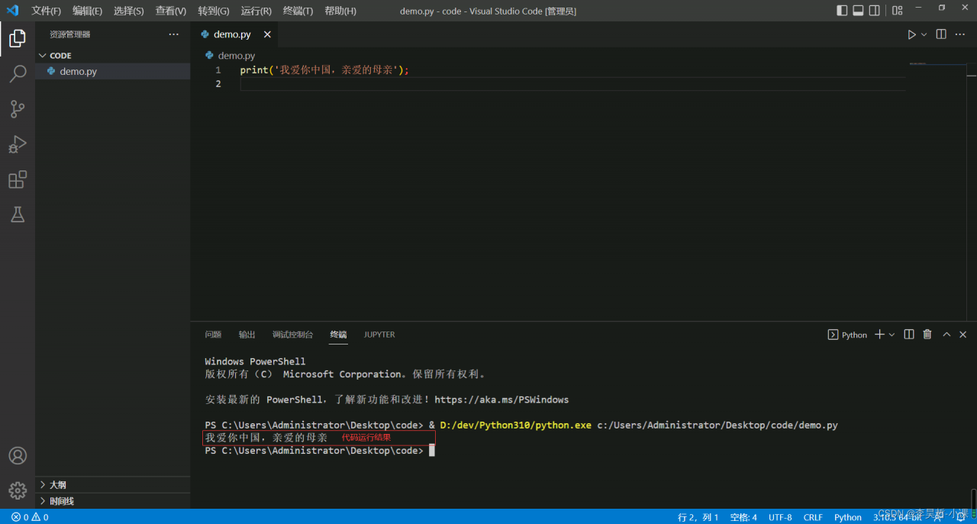Add a new terminal with plus icon
The width and height of the screenshot is (977, 524).
coord(879,335)
